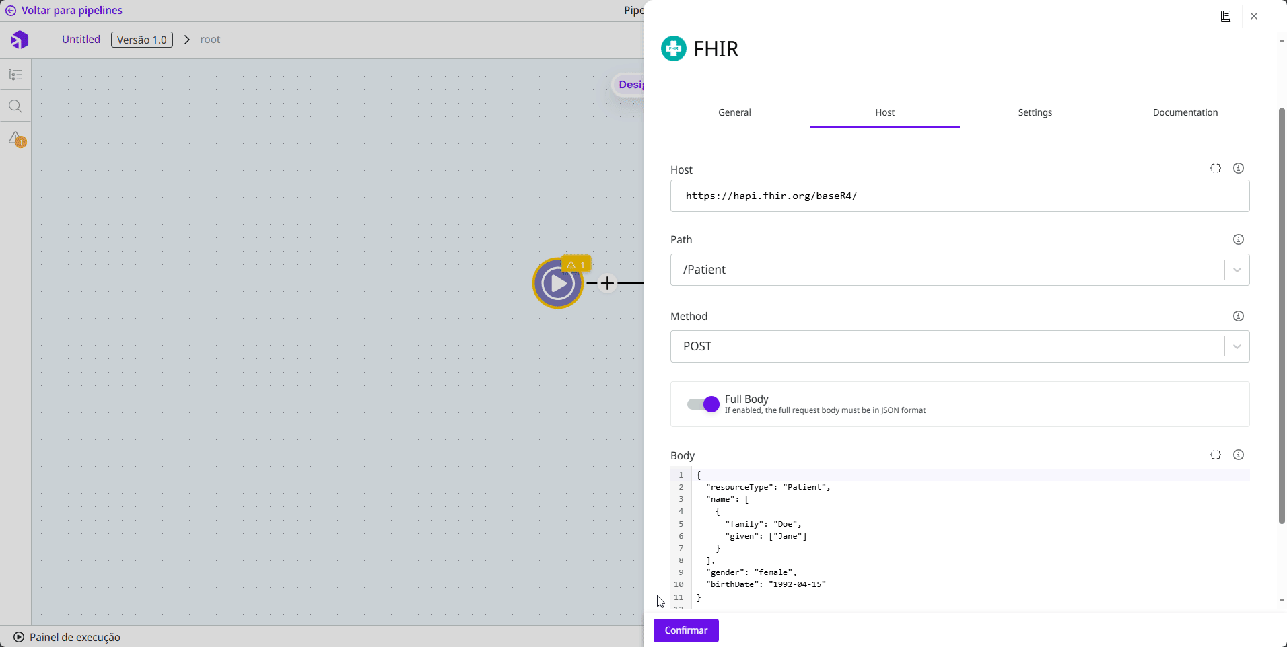Open the Method dropdown showing POST

[1237, 346]
